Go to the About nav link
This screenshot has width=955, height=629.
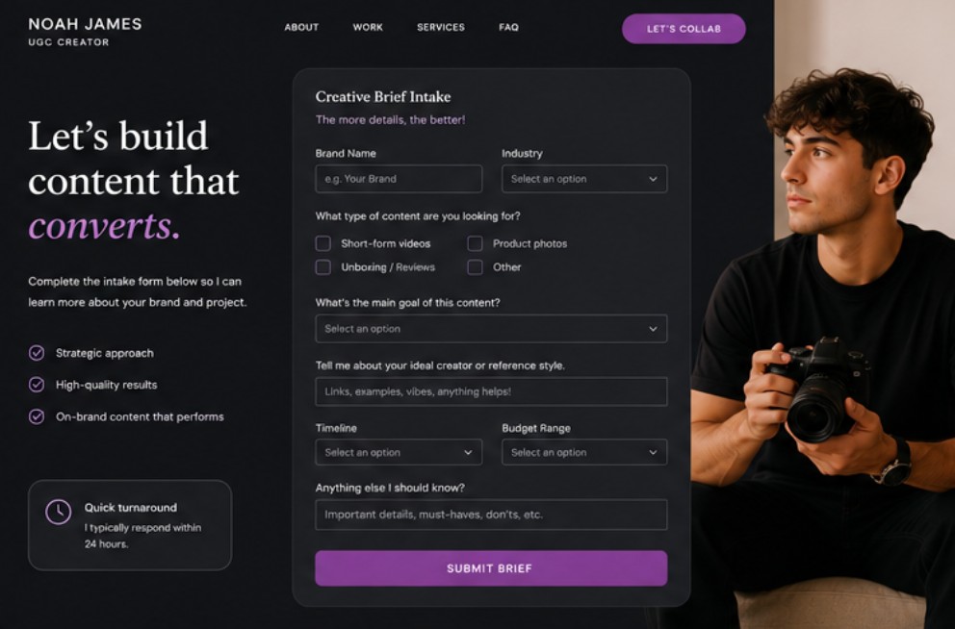301,27
